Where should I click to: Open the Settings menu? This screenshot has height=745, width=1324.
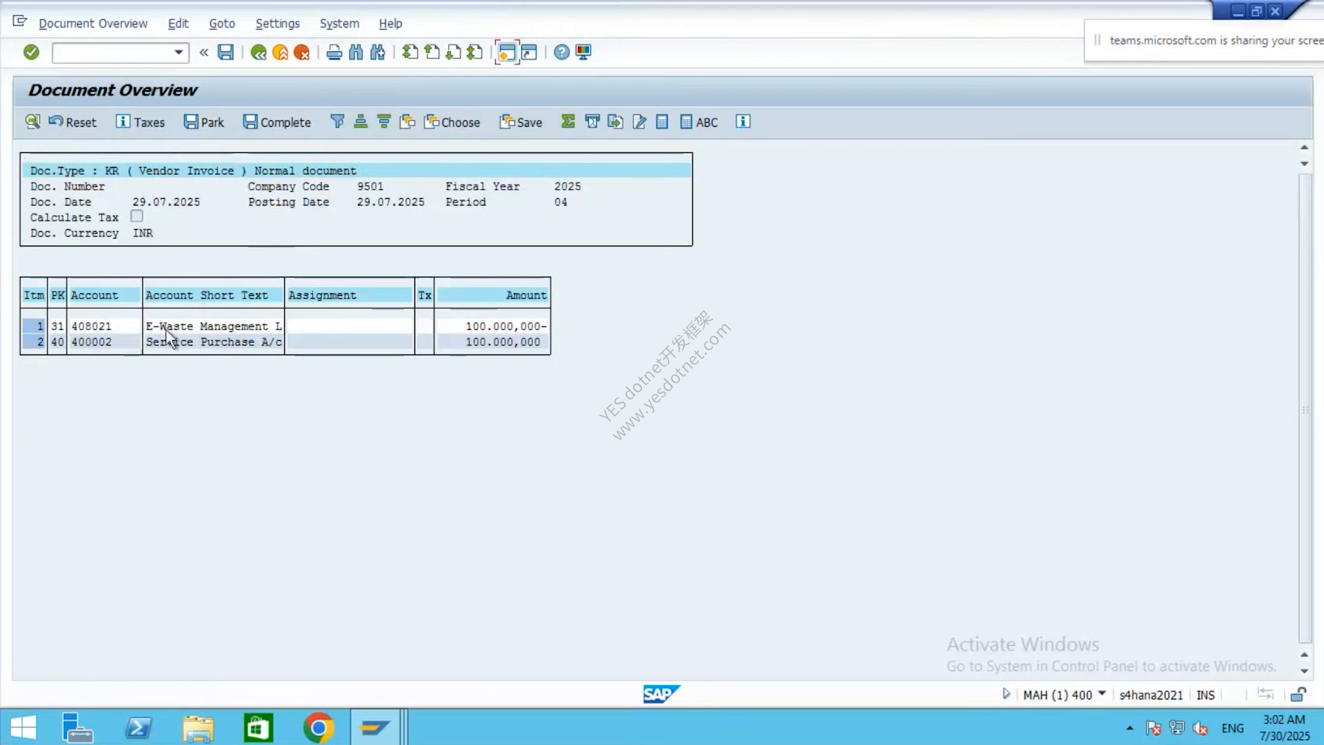(277, 23)
